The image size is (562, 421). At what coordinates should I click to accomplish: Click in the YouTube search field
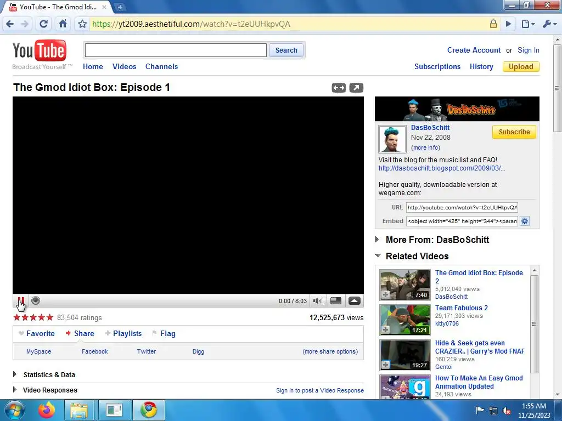click(176, 50)
